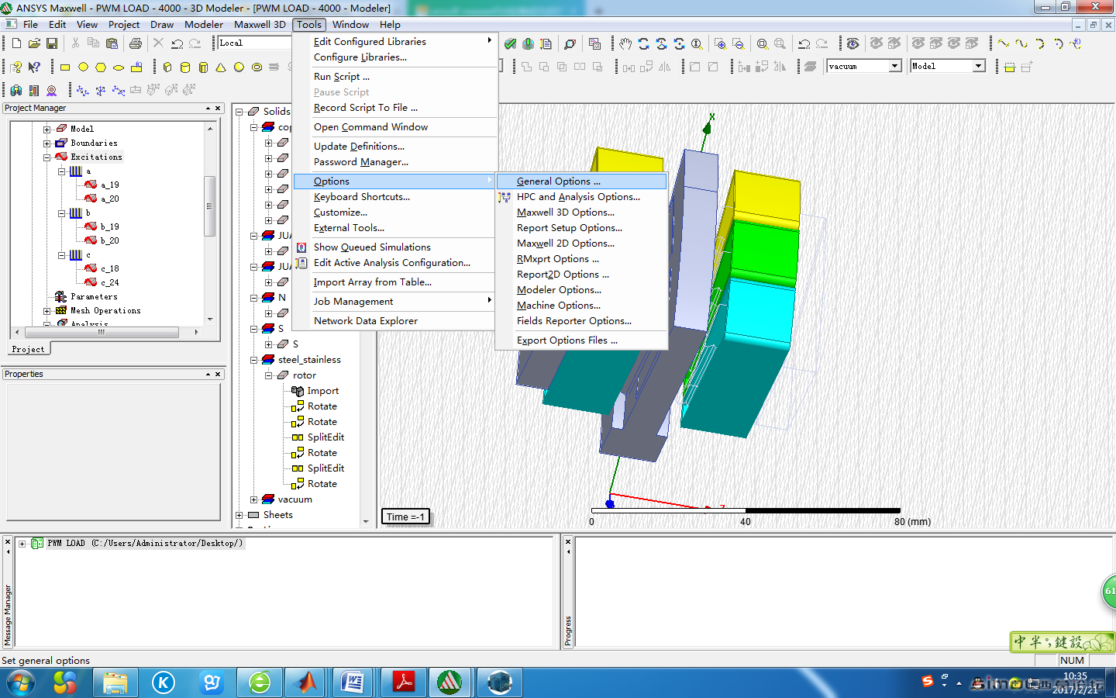Select the Draw box 3D tool
1116x698 pixels.
point(167,67)
